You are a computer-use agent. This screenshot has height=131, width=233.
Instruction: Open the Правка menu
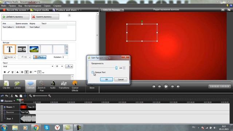coord(12,6)
